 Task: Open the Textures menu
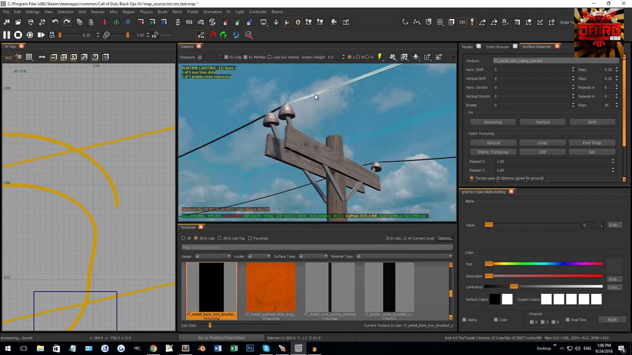coord(97,11)
